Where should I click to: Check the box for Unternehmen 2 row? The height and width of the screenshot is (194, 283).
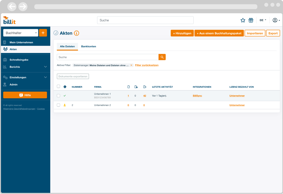click(58, 105)
